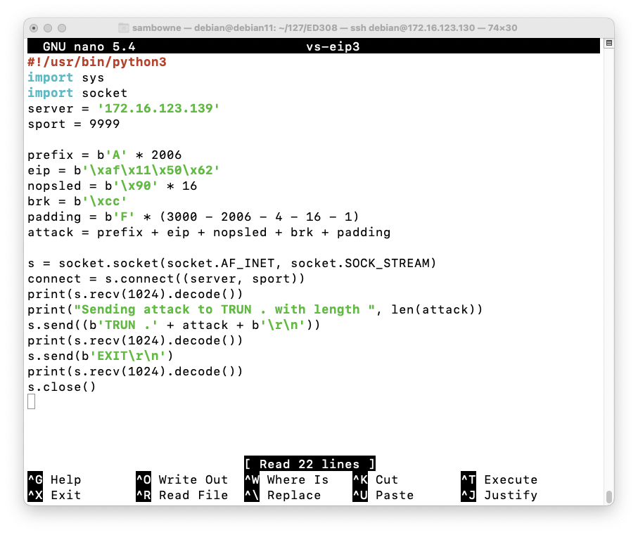The image size is (638, 535).
Task: Click the red close window button
Action: tap(34, 28)
